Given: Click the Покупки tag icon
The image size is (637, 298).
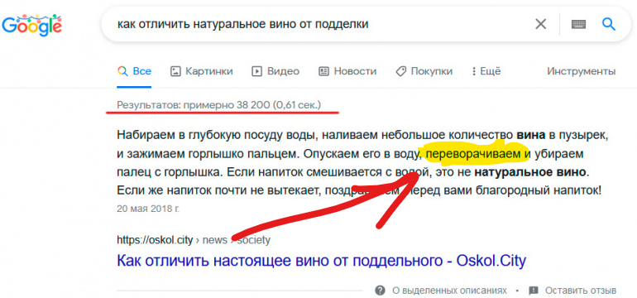Looking at the screenshot, I should click(400, 71).
